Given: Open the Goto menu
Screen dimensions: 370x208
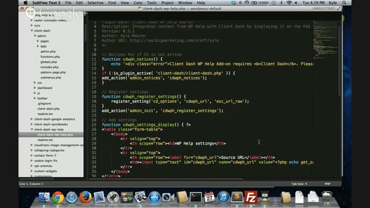Looking at the screenshot, I should (138, 3).
